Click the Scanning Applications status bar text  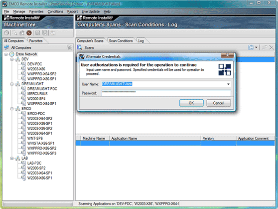click(129, 204)
